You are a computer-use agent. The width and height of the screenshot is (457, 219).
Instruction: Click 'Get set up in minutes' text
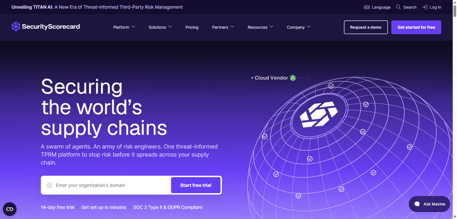point(104,207)
